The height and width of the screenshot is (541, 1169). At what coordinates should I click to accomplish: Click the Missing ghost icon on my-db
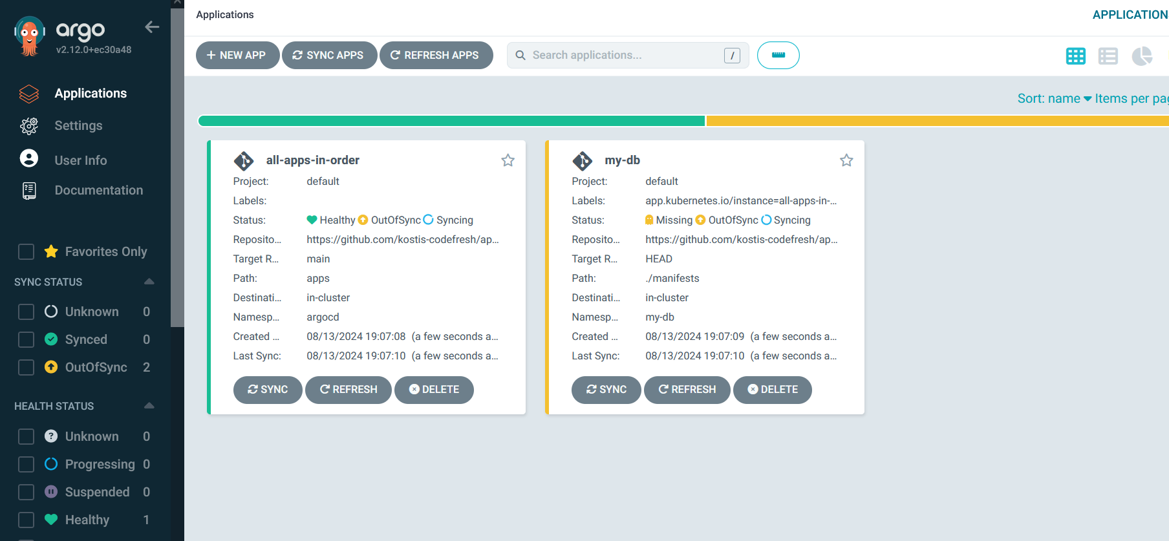coord(649,220)
